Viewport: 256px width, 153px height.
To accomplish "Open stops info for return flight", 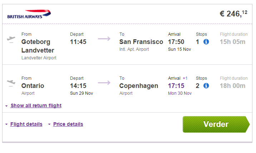I will 206,85.
